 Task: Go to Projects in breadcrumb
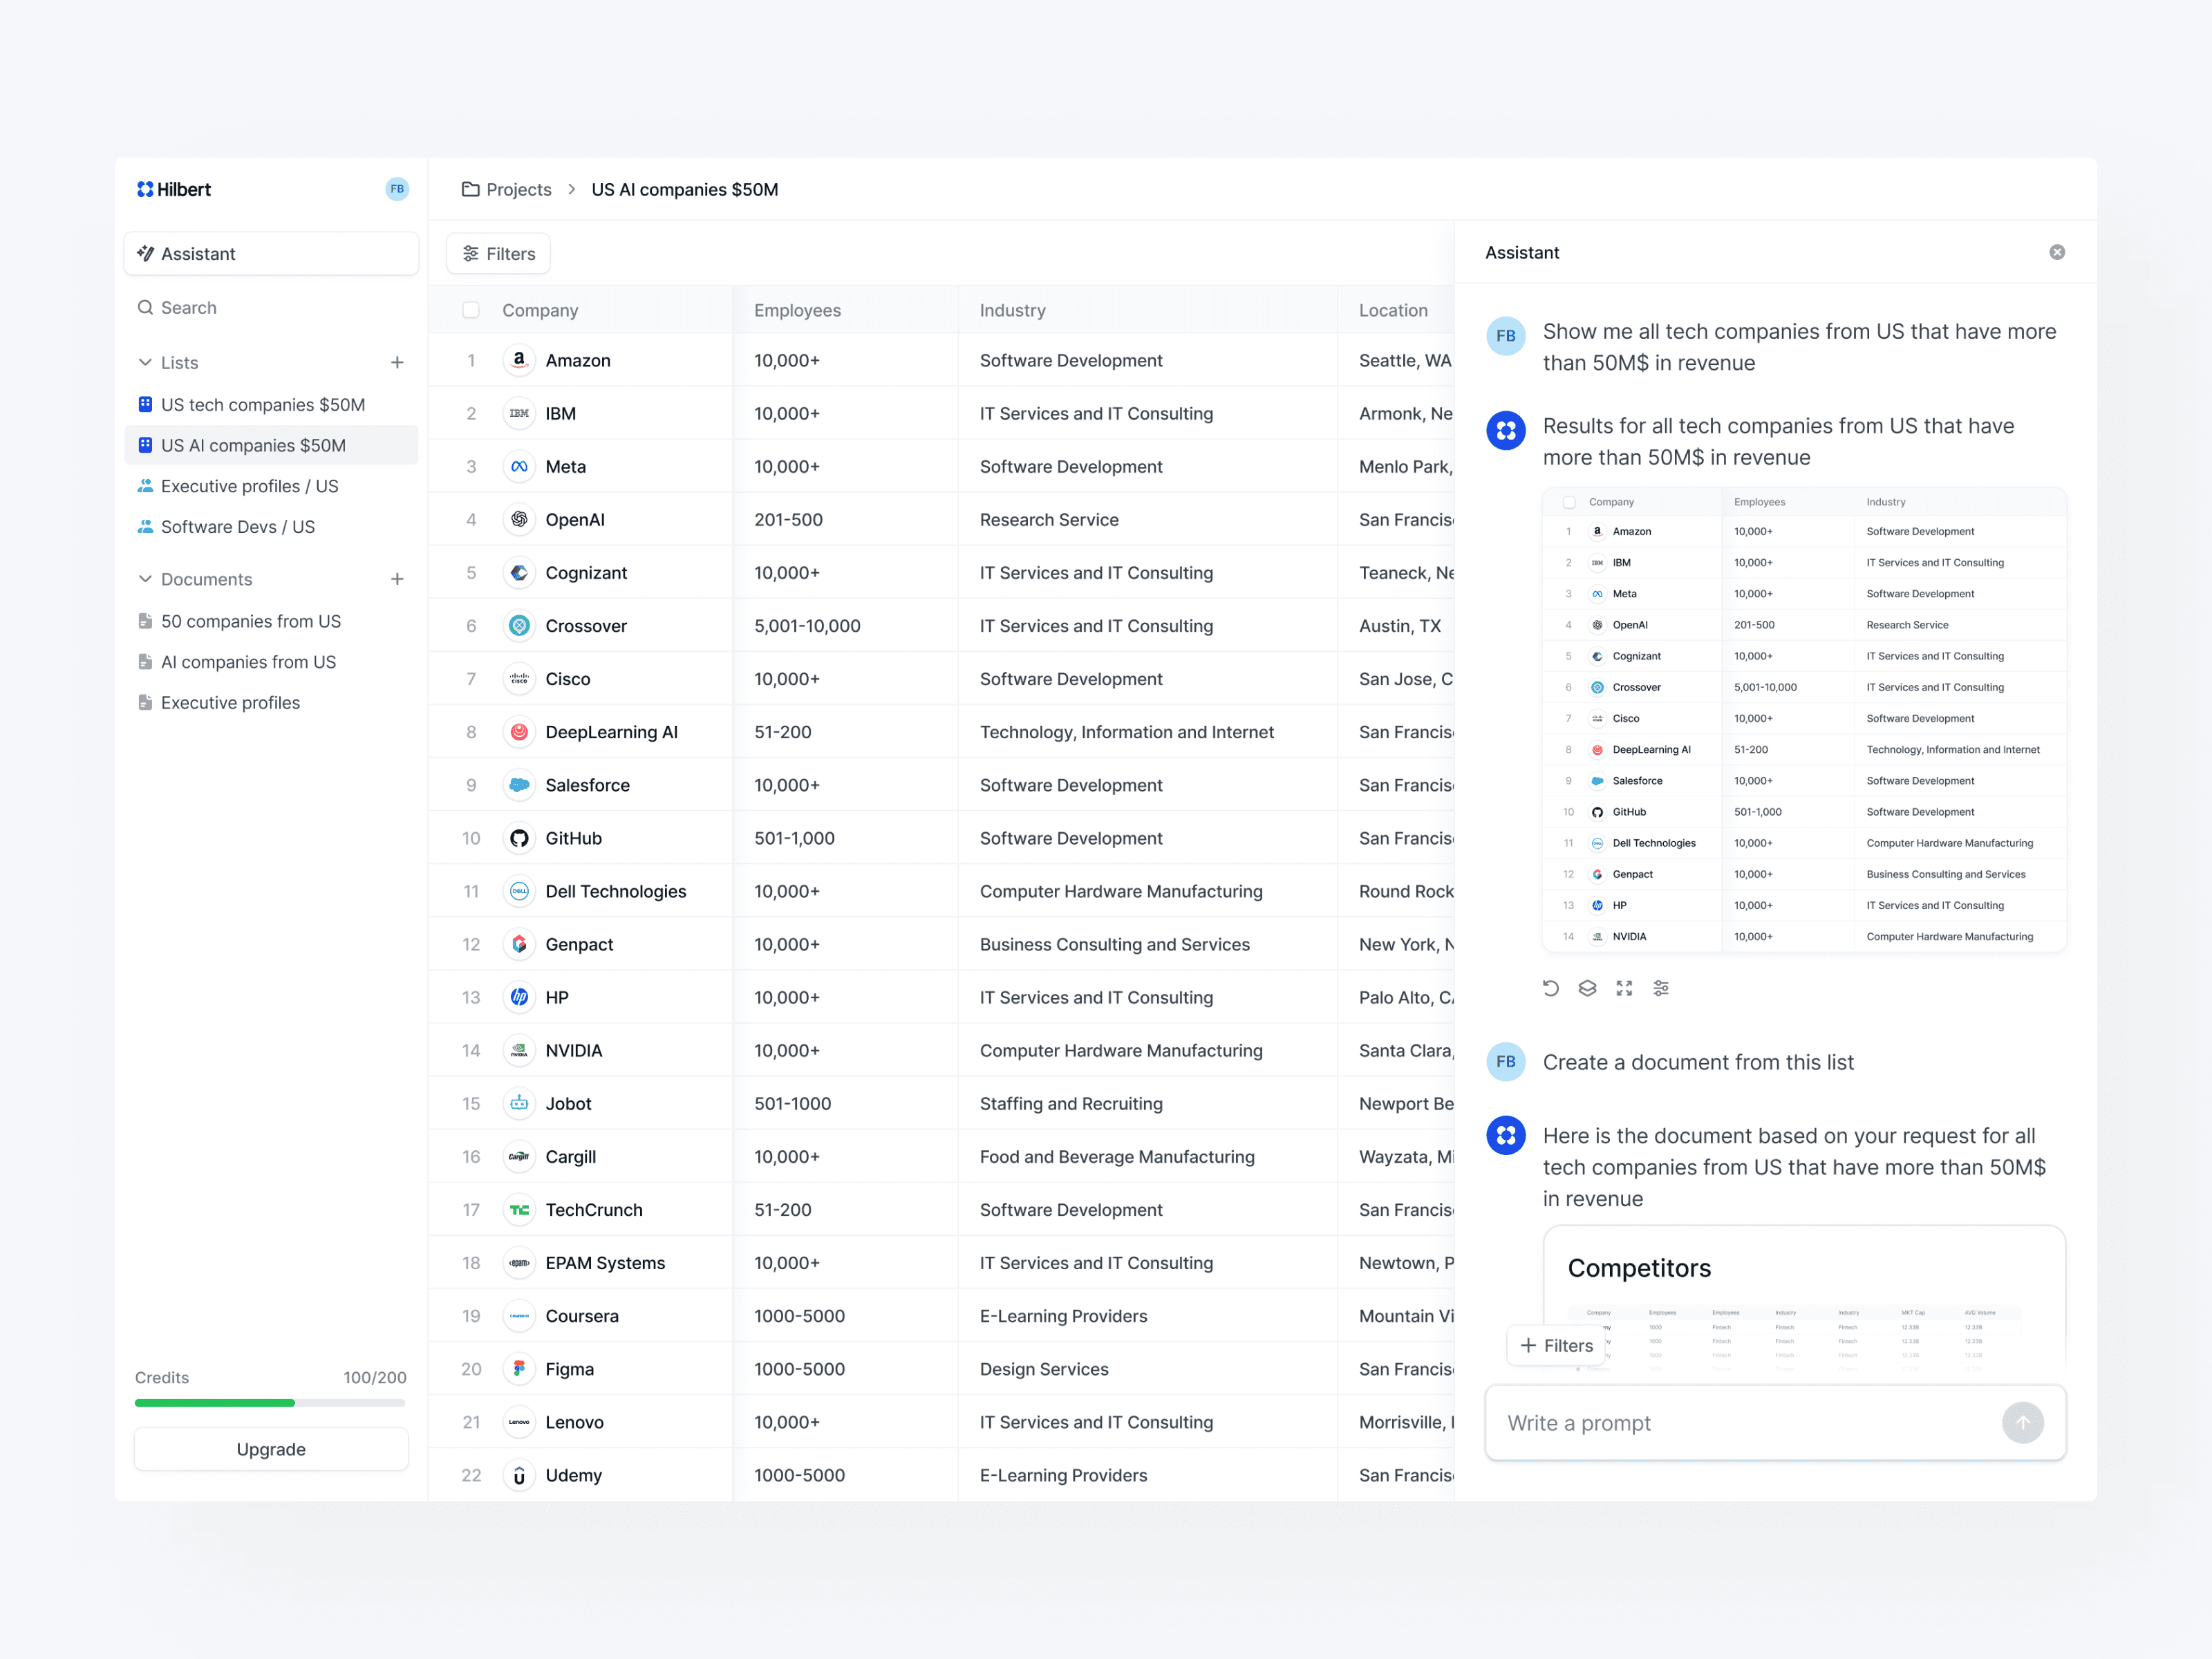point(518,189)
